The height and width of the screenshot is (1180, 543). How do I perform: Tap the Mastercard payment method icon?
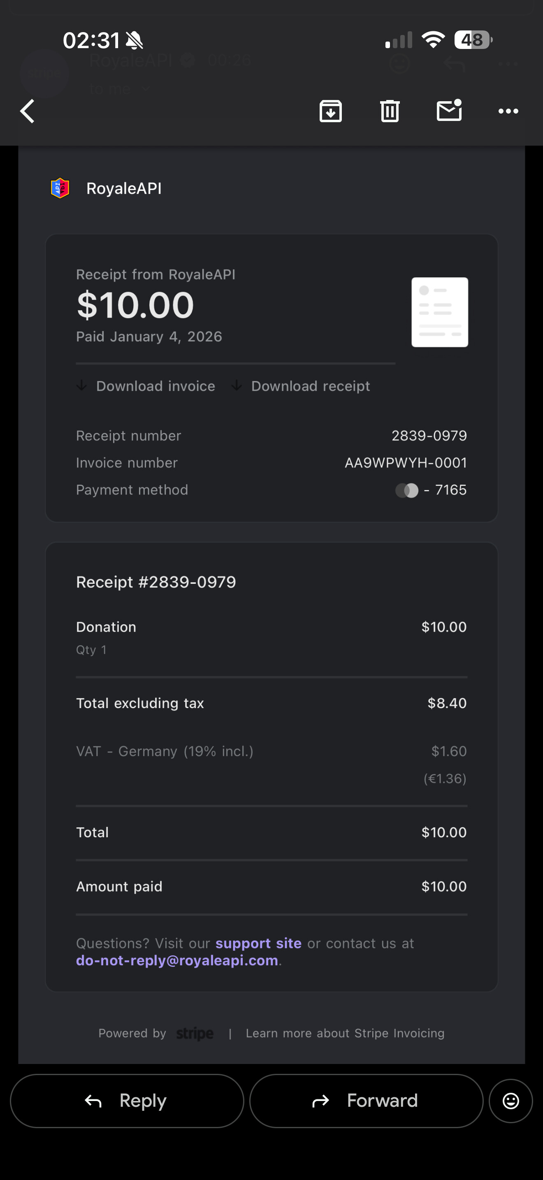(406, 490)
